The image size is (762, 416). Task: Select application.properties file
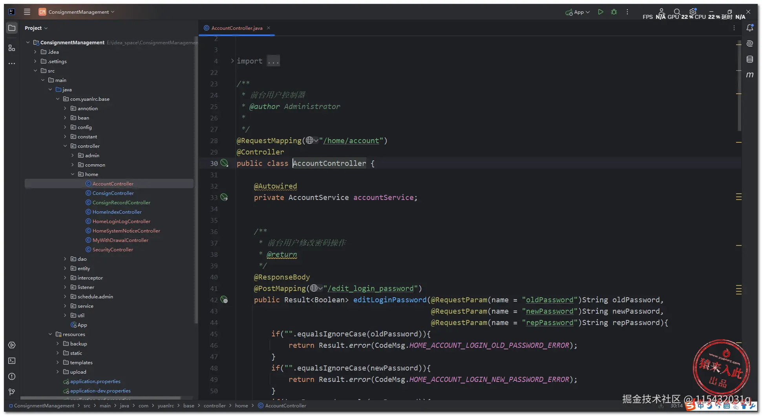tap(95, 381)
